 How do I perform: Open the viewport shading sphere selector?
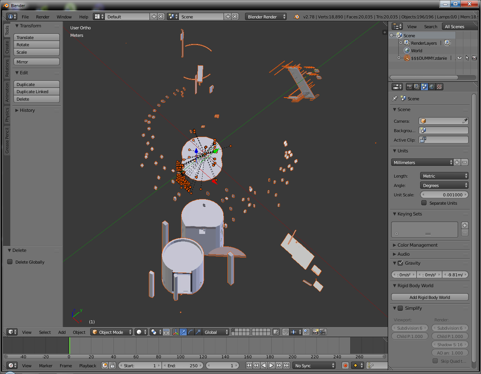[x=141, y=332]
